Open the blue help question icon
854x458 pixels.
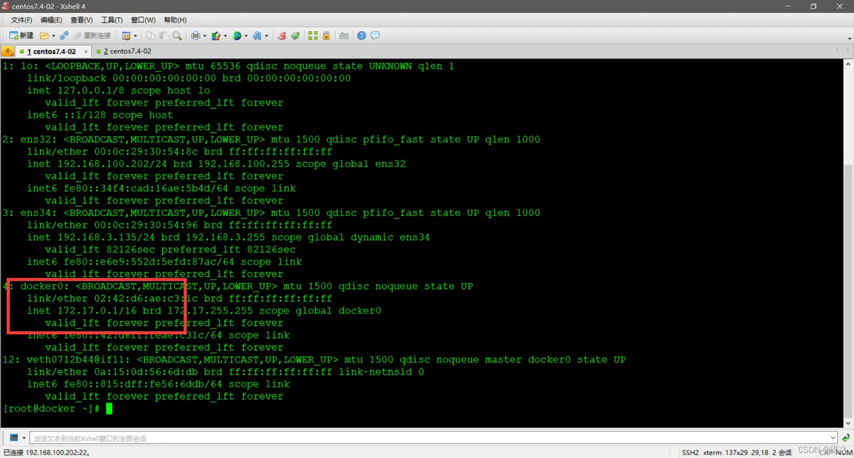[x=362, y=35]
